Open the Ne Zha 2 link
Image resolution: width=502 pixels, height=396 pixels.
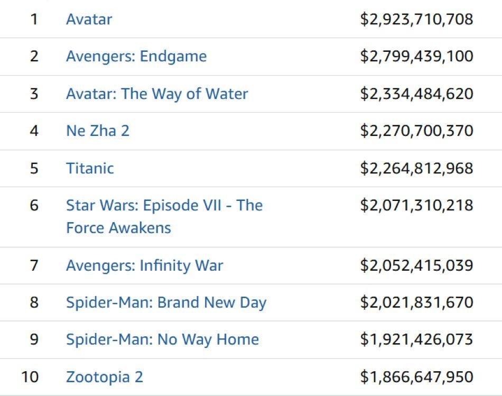point(98,131)
